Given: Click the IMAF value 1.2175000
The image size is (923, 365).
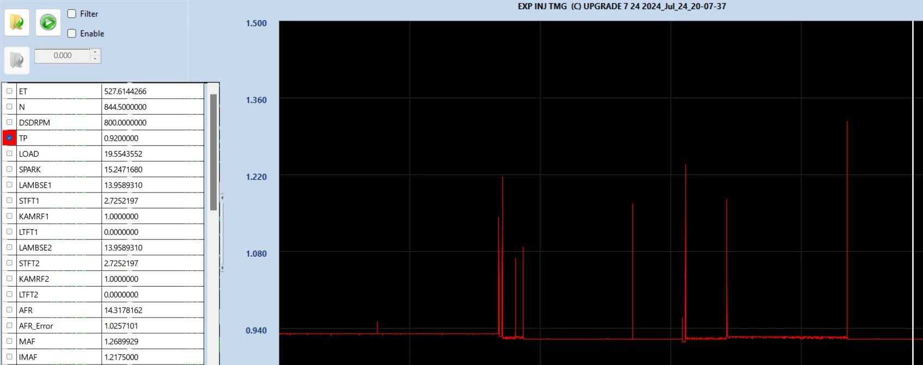Looking at the screenshot, I should click(x=121, y=357).
